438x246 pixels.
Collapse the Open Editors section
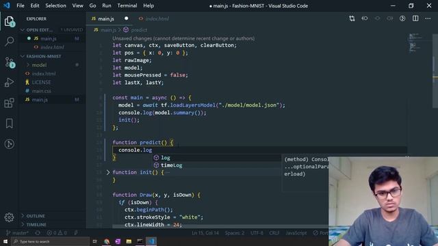click(x=40, y=30)
